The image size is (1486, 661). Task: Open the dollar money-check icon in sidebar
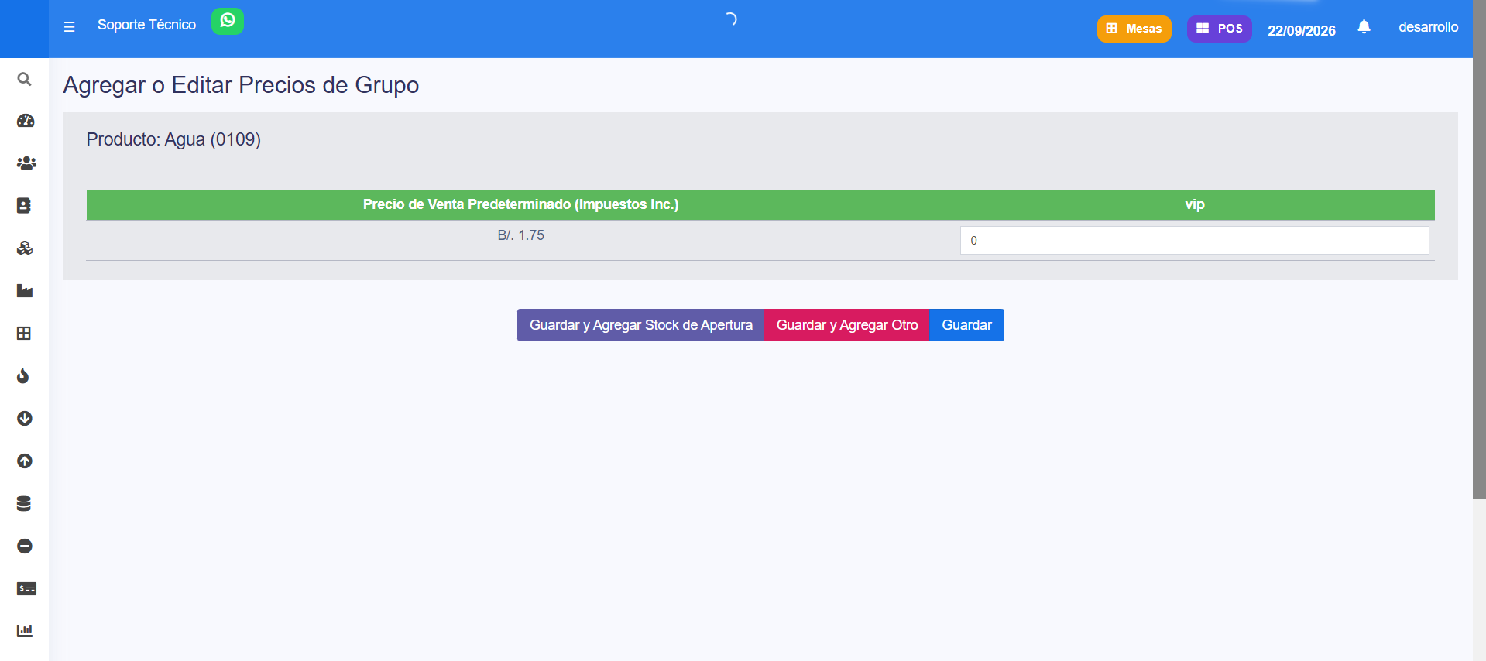click(x=26, y=589)
